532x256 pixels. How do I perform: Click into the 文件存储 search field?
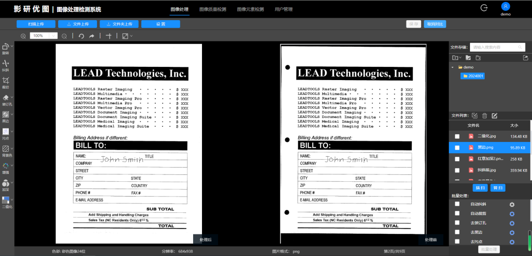coord(498,47)
